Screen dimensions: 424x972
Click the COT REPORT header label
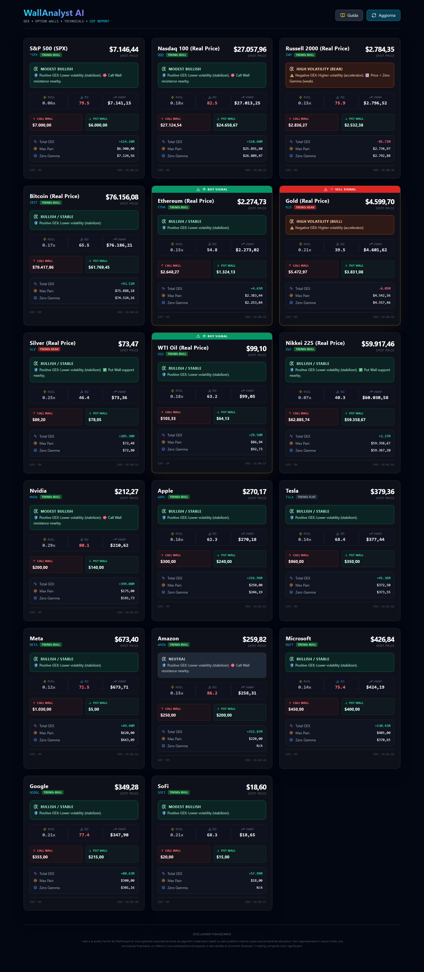coord(99,21)
